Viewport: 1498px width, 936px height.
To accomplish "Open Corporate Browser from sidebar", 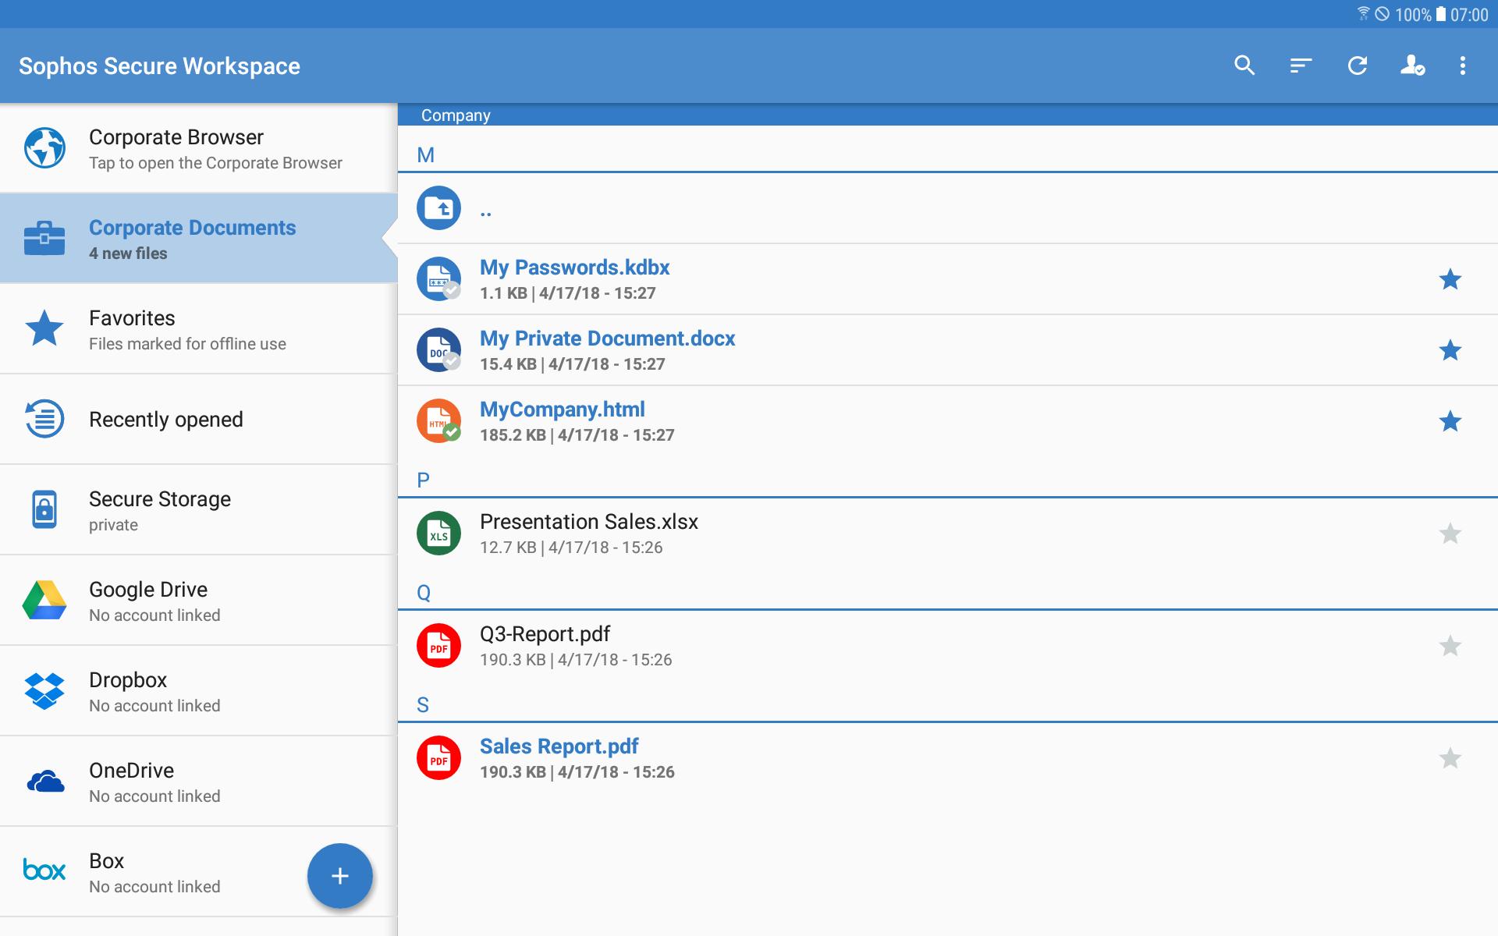I will click(x=198, y=148).
